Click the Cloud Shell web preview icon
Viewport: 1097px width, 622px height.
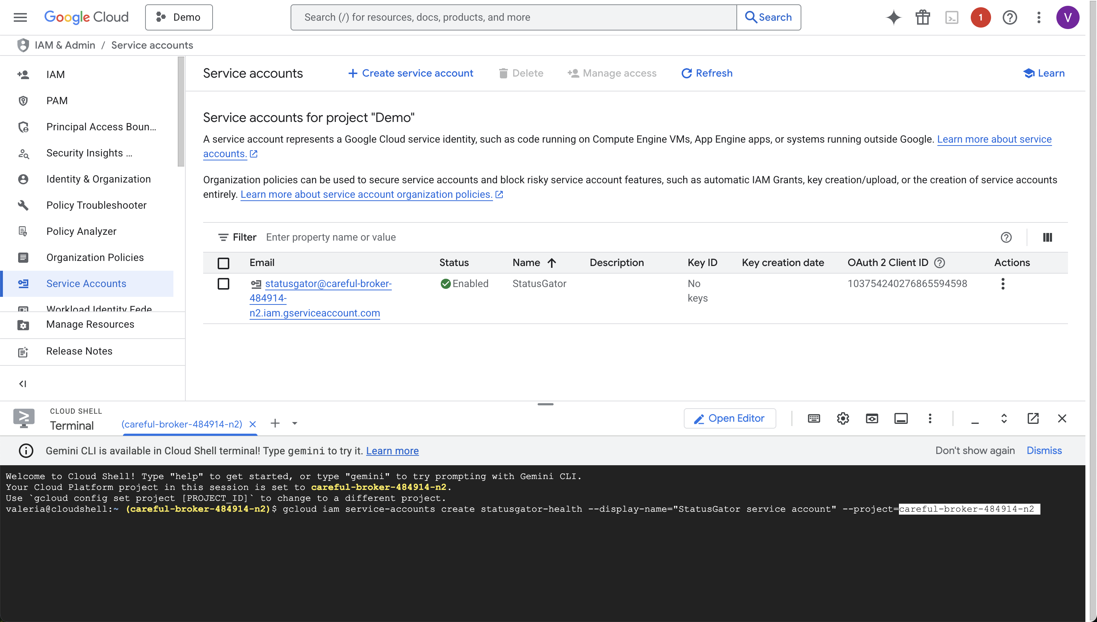coord(871,419)
